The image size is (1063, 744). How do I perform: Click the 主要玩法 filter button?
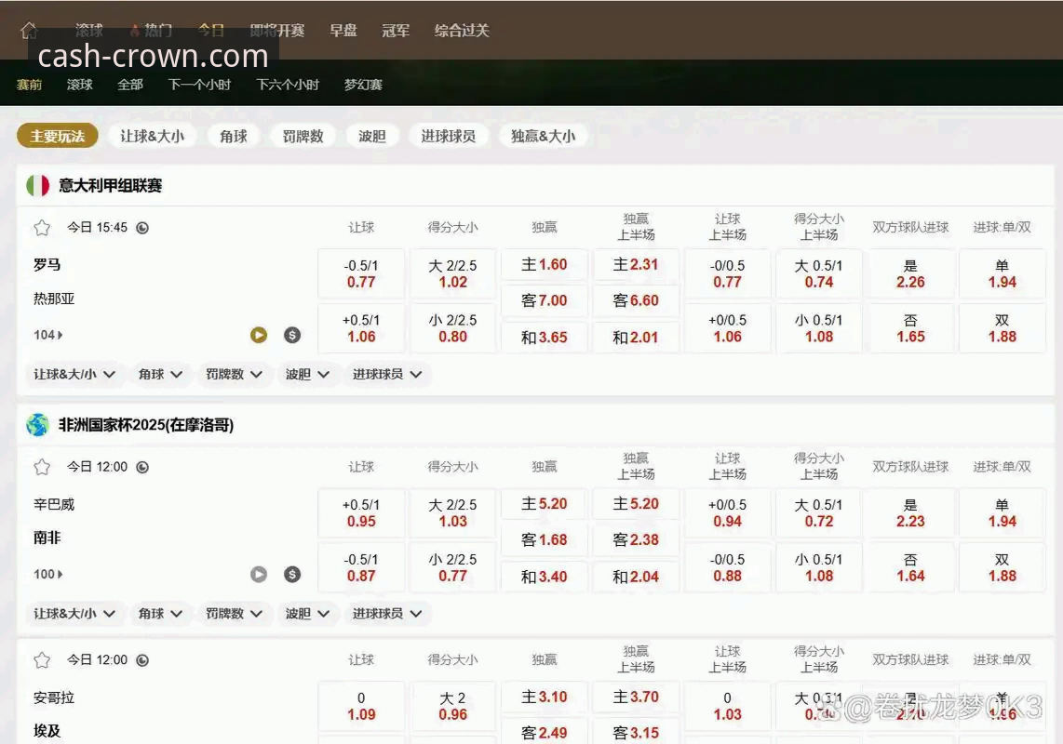click(x=57, y=136)
